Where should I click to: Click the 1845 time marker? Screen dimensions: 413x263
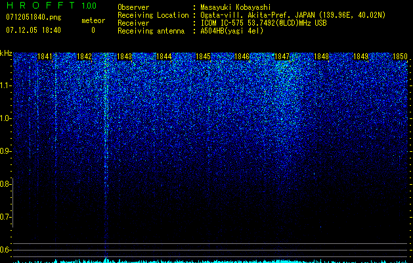click(x=204, y=57)
